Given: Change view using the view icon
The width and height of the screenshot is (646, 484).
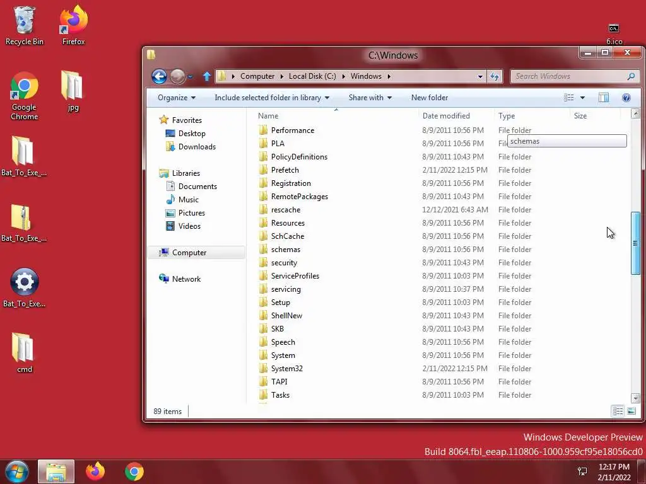Looking at the screenshot, I should (x=569, y=98).
